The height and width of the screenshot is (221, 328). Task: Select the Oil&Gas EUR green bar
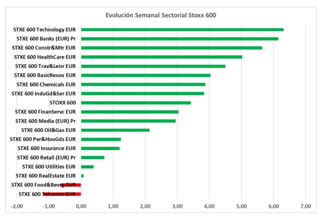[115, 130]
